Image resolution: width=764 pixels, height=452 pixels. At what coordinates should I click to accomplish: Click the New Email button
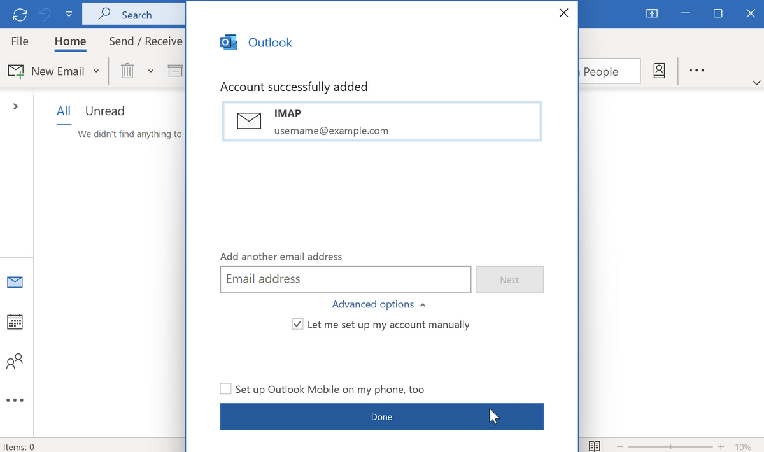pyautogui.click(x=46, y=71)
